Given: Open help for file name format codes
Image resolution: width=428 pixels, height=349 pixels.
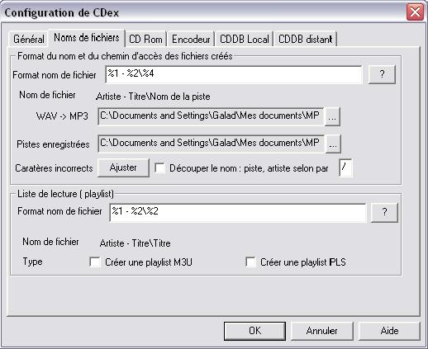Looking at the screenshot, I should pyautogui.click(x=382, y=74).
